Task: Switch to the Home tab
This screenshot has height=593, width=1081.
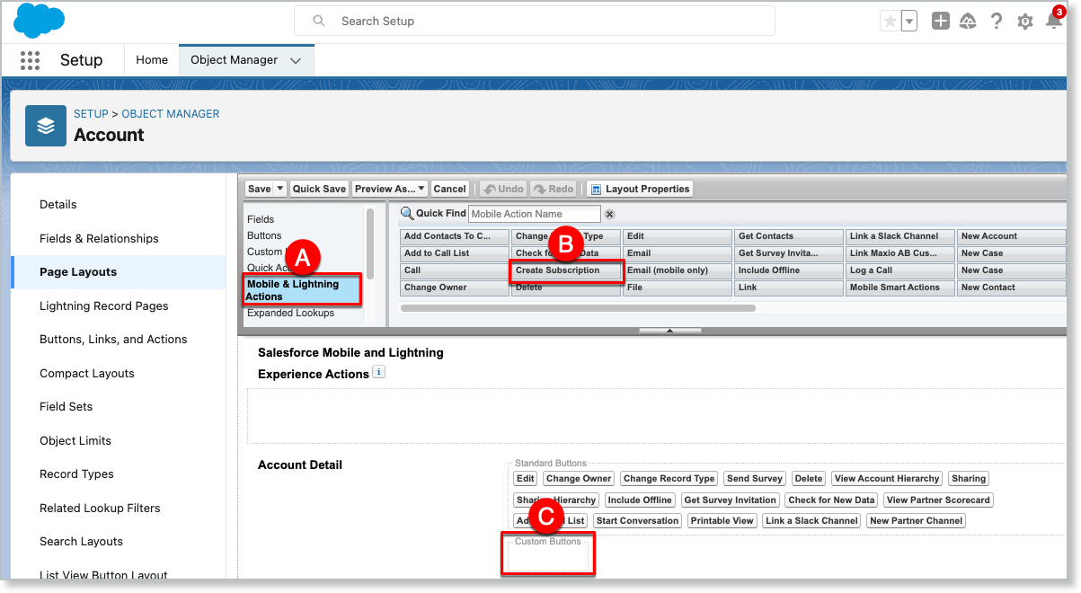Action: point(152,60)
